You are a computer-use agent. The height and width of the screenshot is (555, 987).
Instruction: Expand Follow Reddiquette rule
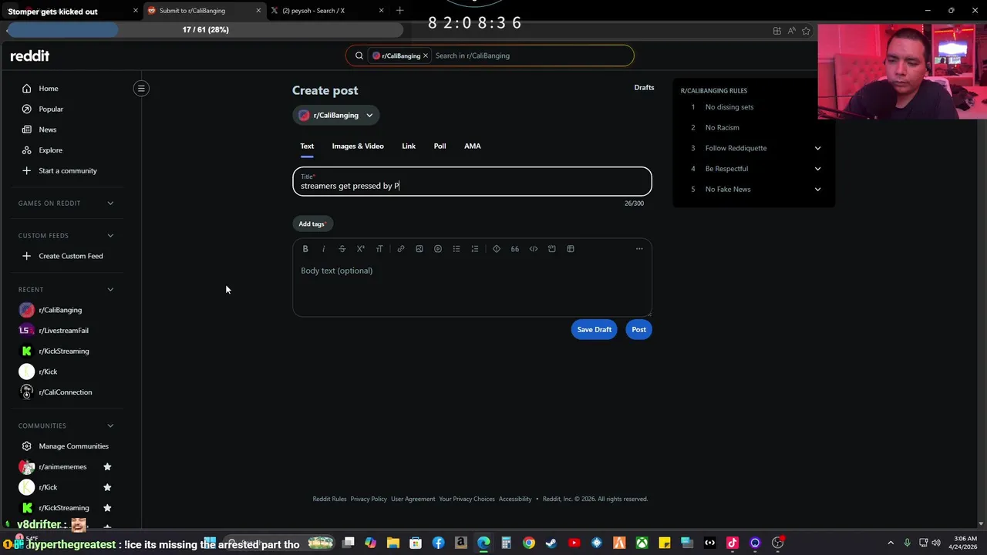[817, 148]
